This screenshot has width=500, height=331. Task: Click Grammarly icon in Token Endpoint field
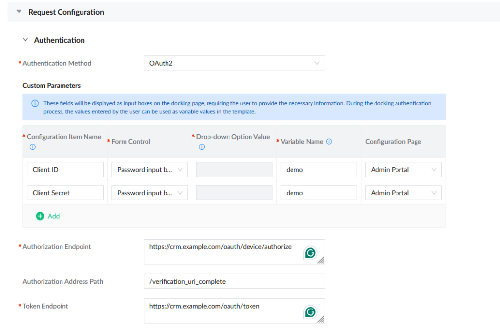(310, 312)
